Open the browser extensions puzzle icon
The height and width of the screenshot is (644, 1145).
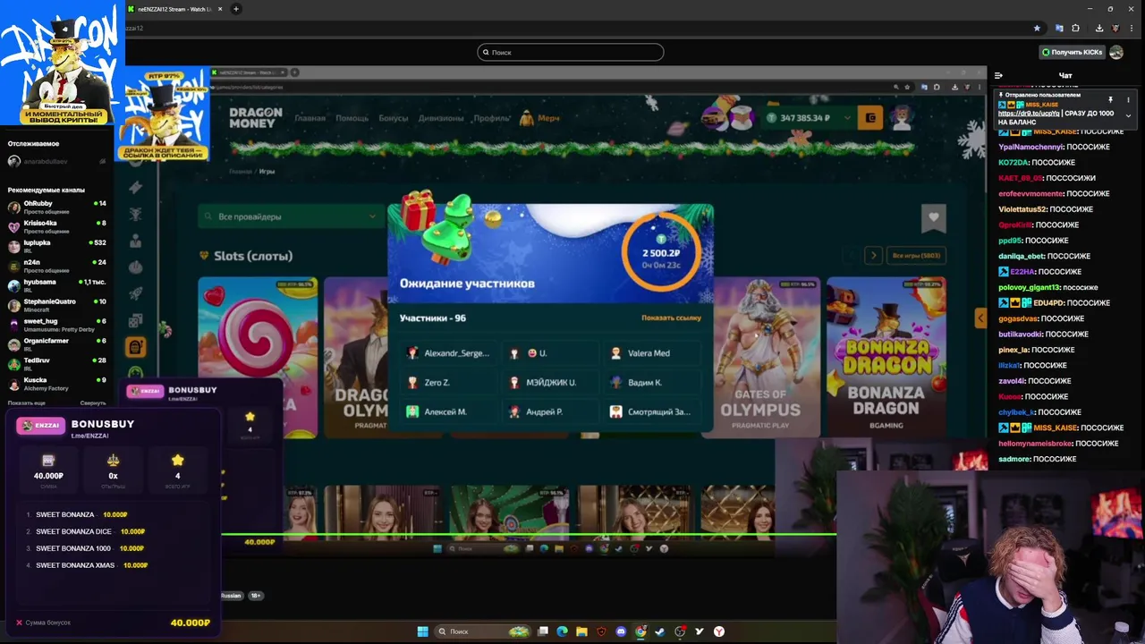coord(1075,28)
